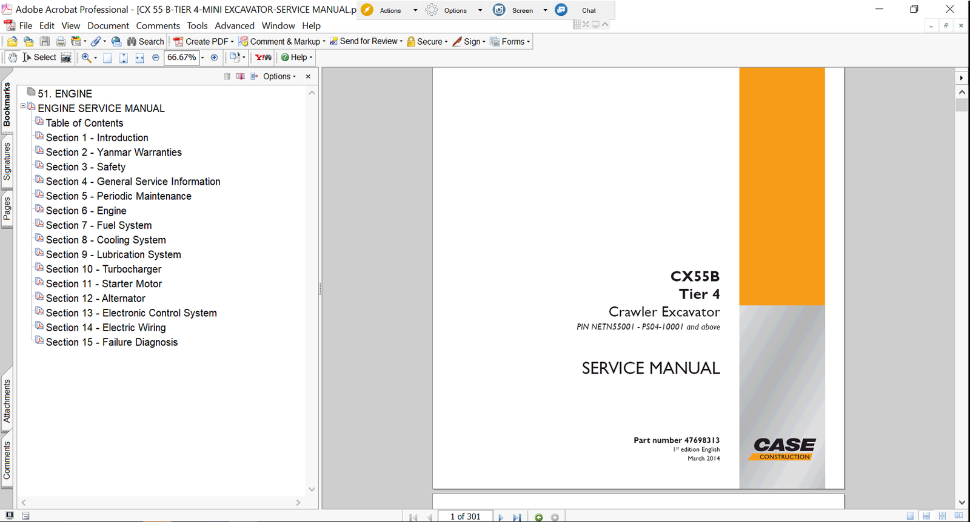This screenshot has width=970, height=522.
Task: Open the Document menu
Action: pos(108,26)
